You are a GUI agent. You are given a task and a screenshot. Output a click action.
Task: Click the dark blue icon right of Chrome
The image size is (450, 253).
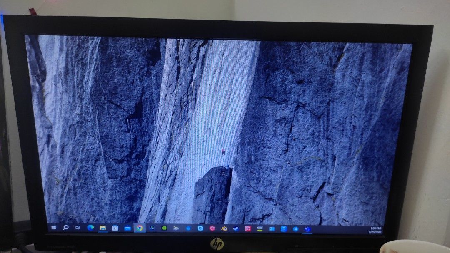click(x=152, y=228)
